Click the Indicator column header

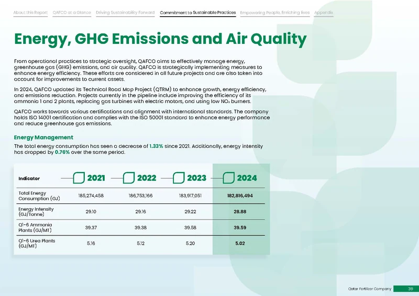point(29,178)
